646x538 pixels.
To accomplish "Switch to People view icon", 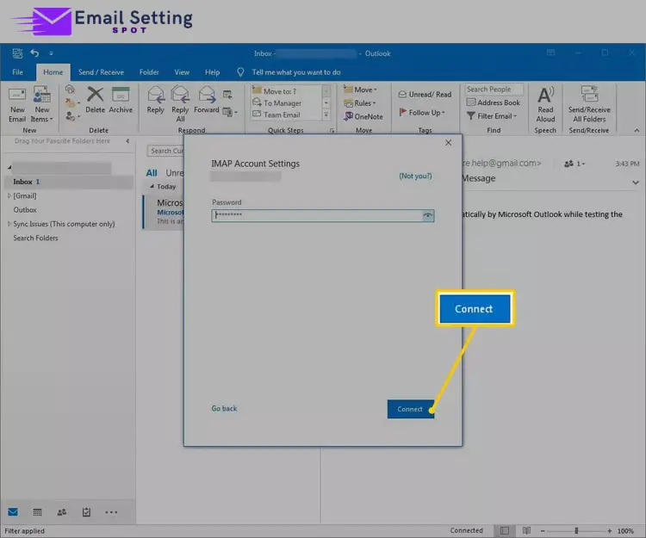I will (x=62, y=512).
